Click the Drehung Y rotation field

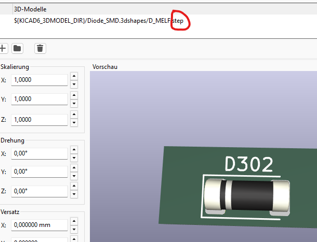pos(39,172)
